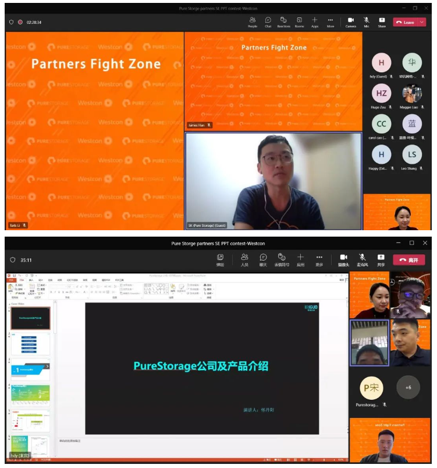Click the shield icon beside timer 35:11
The image size is (437, 468).
(13, 260)
